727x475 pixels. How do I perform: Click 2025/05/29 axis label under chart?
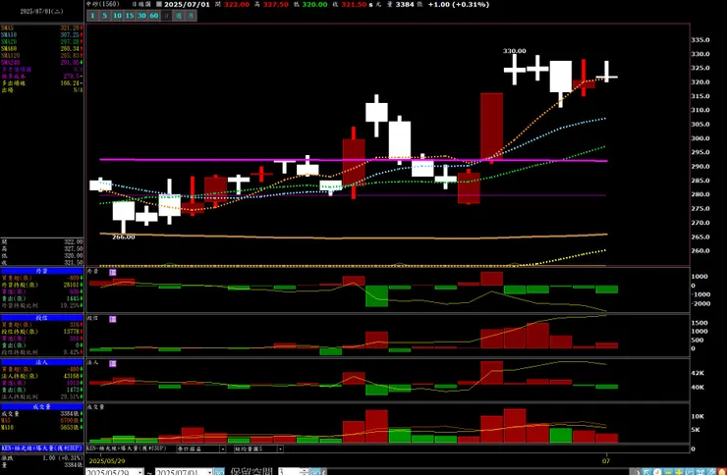107,461
